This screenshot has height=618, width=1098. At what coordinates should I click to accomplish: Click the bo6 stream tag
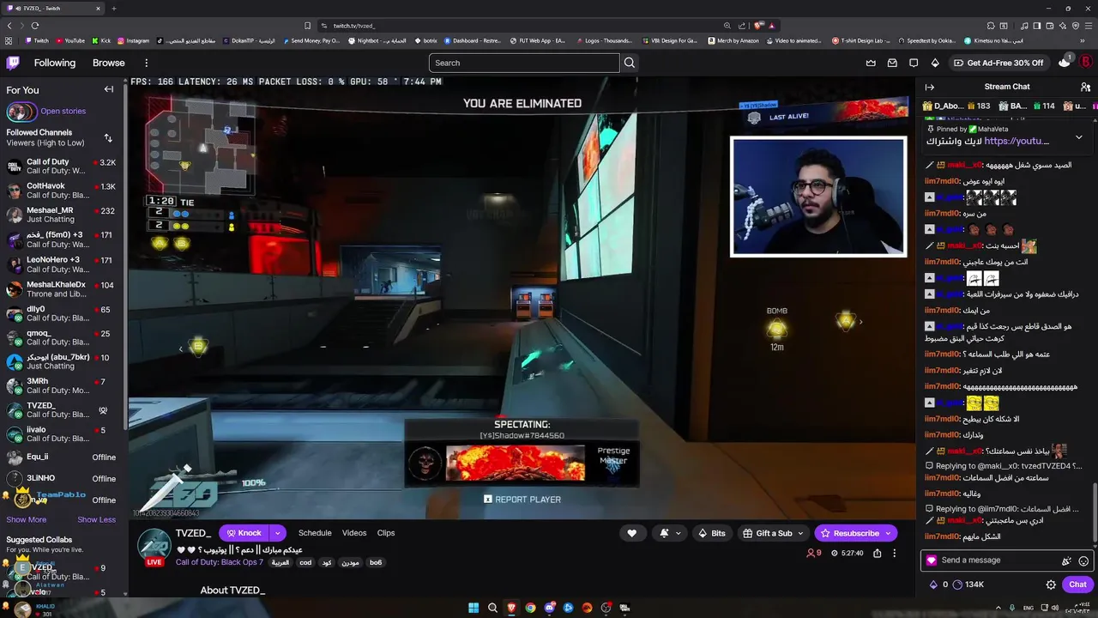tap(376, 562)
